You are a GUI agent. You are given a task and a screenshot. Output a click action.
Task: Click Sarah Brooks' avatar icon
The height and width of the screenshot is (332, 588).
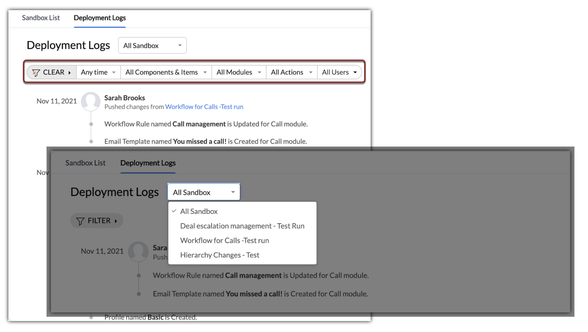[91, 102]
